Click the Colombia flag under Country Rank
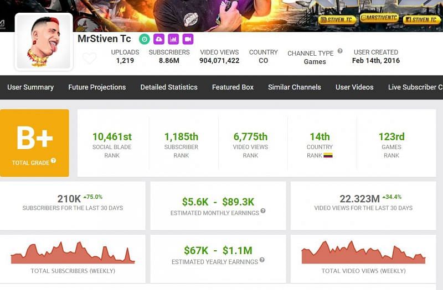This screenshot has width=443, height=290. pyautogui.click(x=328, y=156)
